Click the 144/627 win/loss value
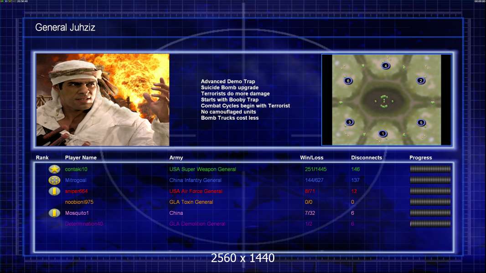Viewport: 486px width, 273px height. pyautogui.click(x=314, y=180)
